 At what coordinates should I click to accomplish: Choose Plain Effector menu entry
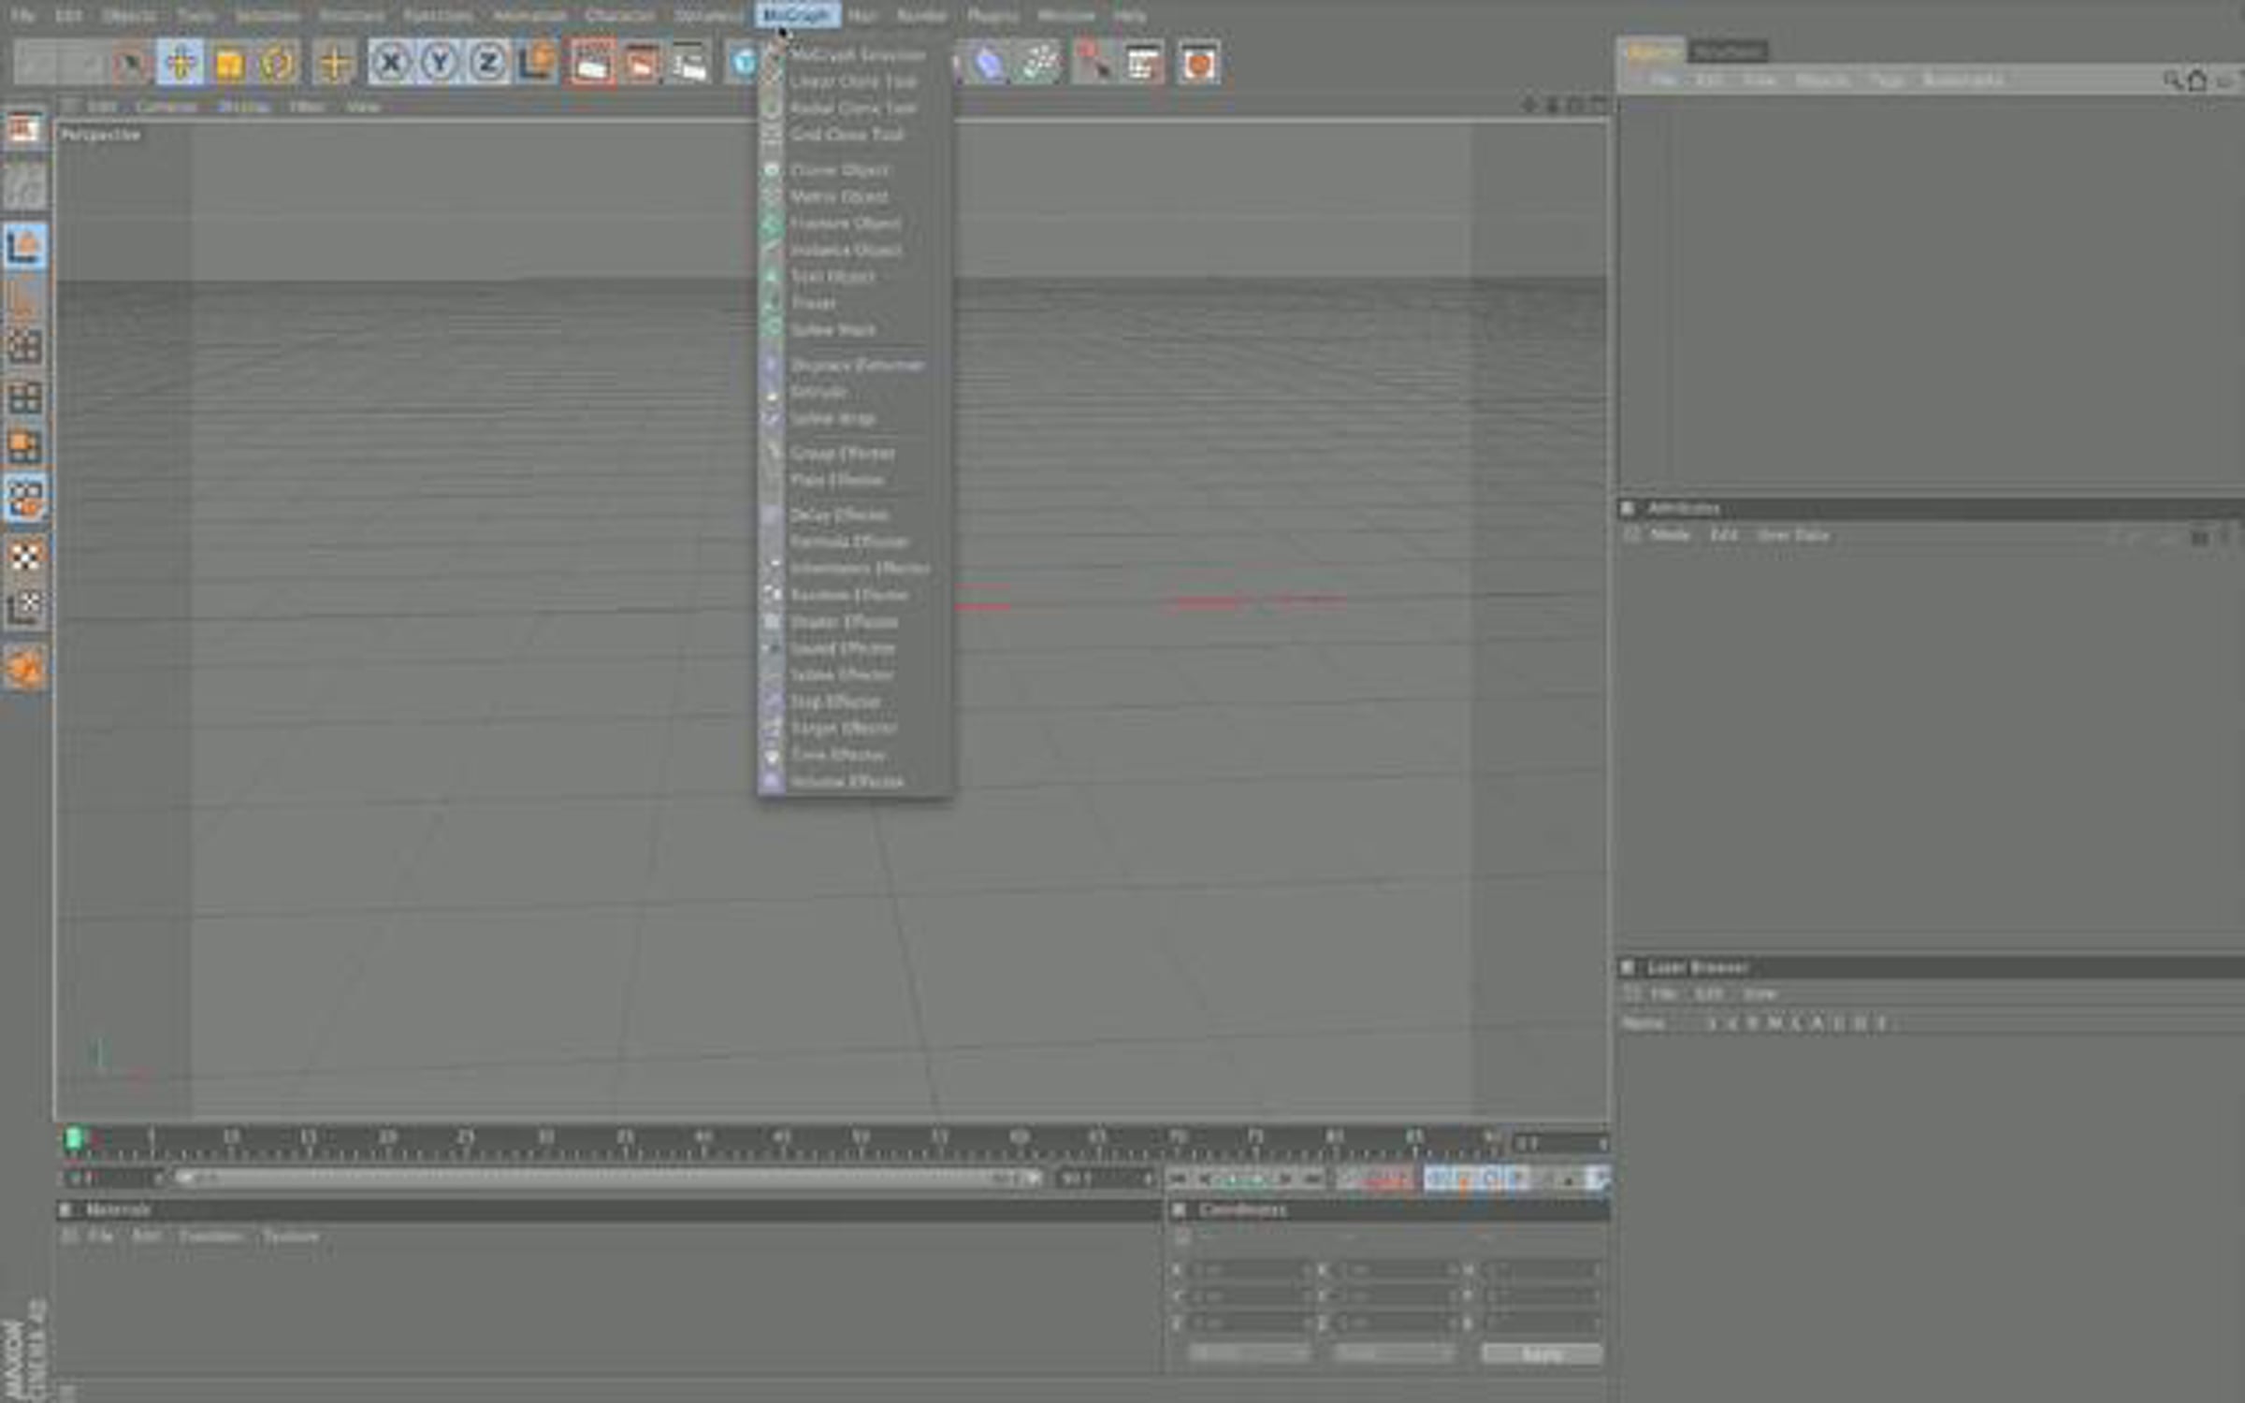coord(855,480)
